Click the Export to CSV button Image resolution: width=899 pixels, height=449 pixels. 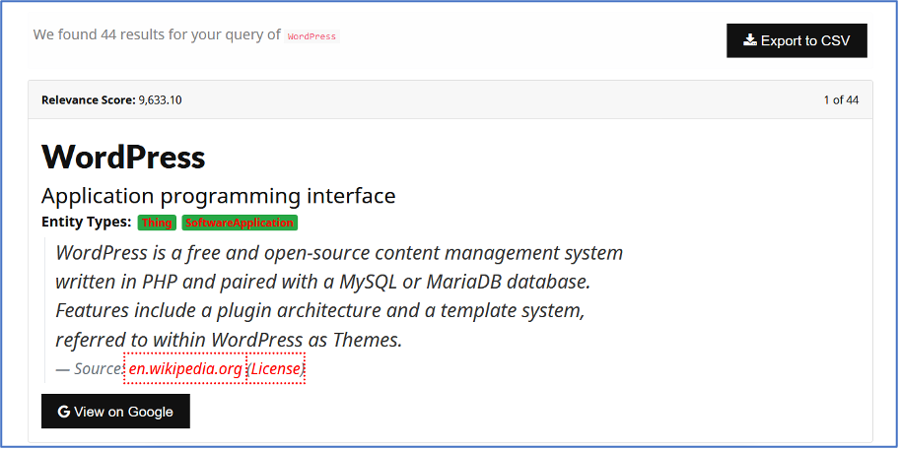click(796, 40)
